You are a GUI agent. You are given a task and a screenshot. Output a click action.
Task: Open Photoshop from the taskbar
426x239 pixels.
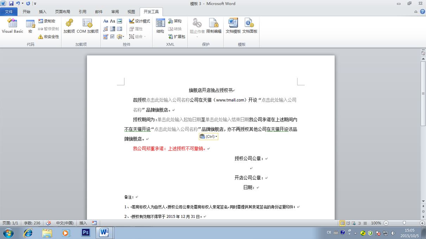tap(85, 233)
